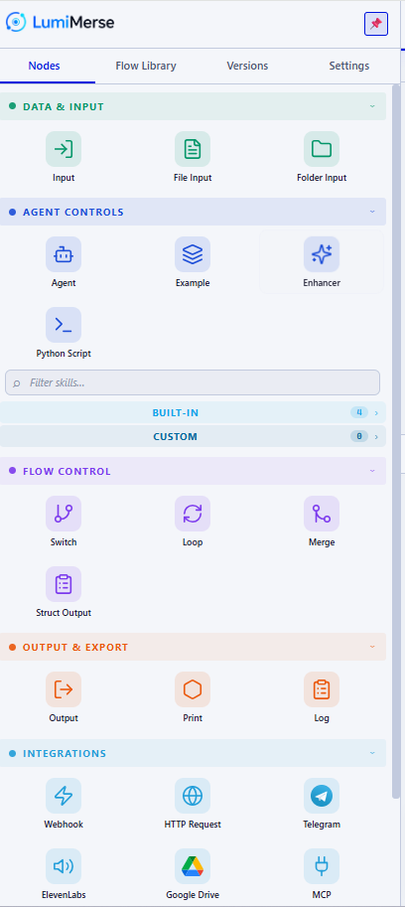This screenshot has width=405, height=907.
Task: Click the LumiMerse logo
Action: pyautogui.click(x=61, y=23)
